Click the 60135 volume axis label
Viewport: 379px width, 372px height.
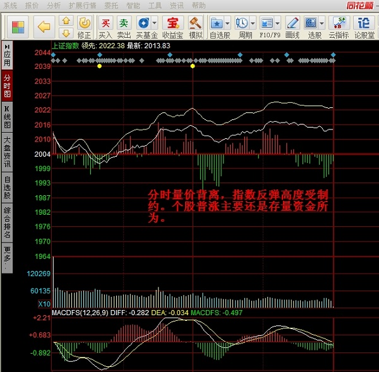tap(40, 291)
